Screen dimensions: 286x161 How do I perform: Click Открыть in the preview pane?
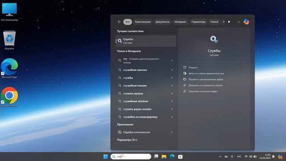coord(193,68)
